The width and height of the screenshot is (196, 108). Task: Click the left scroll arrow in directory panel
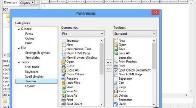tap(5, 55)
